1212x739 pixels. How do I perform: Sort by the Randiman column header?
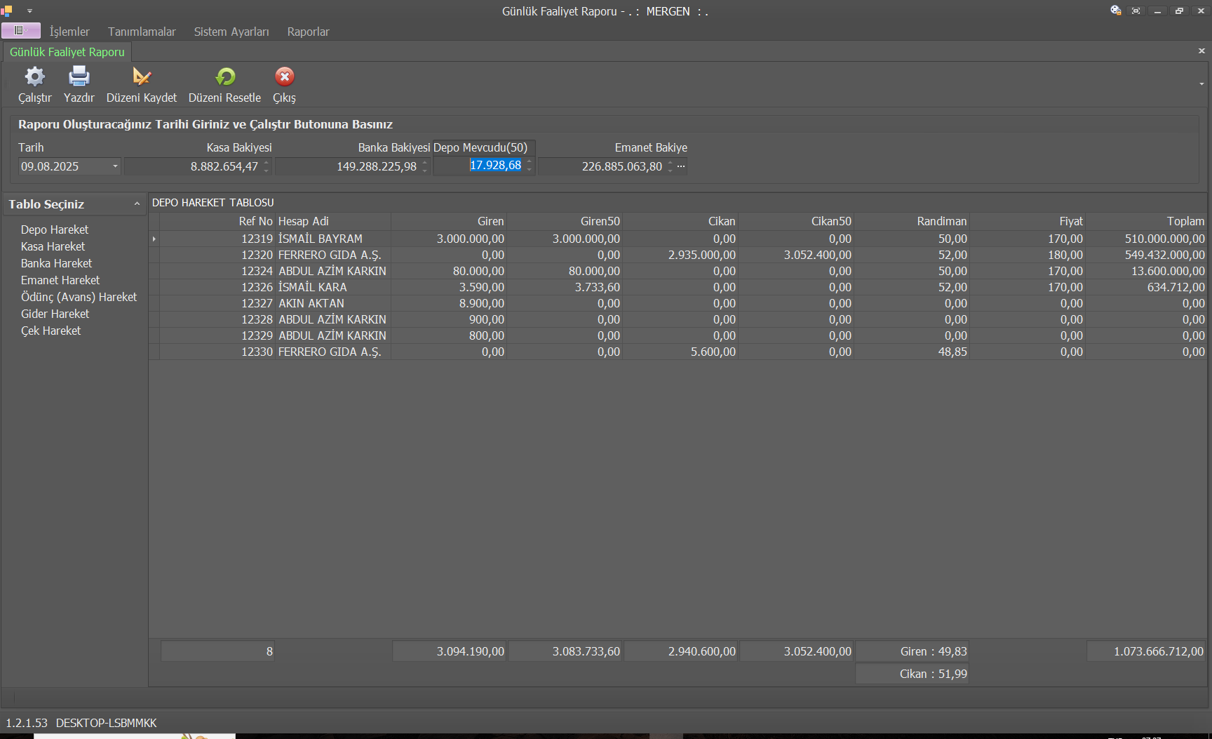click(941, 221)
